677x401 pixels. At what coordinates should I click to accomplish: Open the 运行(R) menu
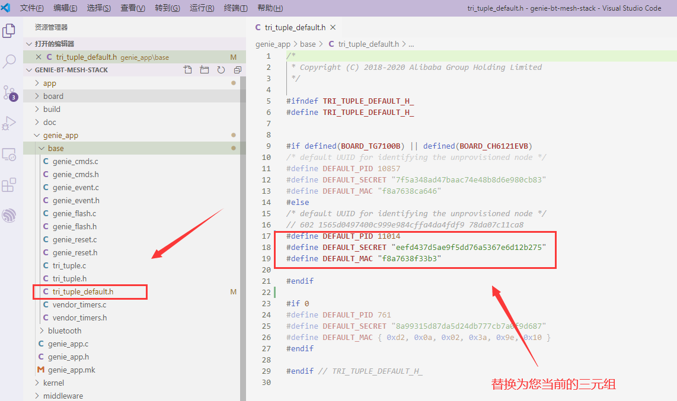[202, 8]
